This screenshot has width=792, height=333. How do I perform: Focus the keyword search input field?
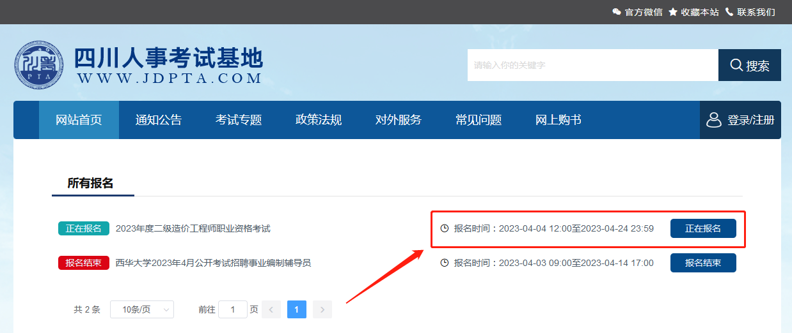pos(592,65)
